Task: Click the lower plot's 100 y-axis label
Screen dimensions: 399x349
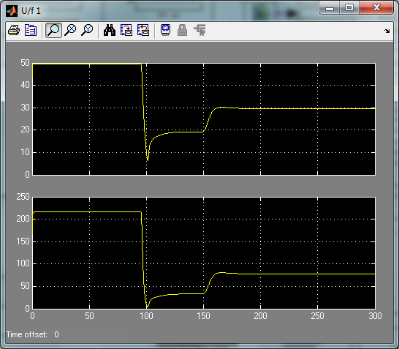Action: tap(23, 263)
